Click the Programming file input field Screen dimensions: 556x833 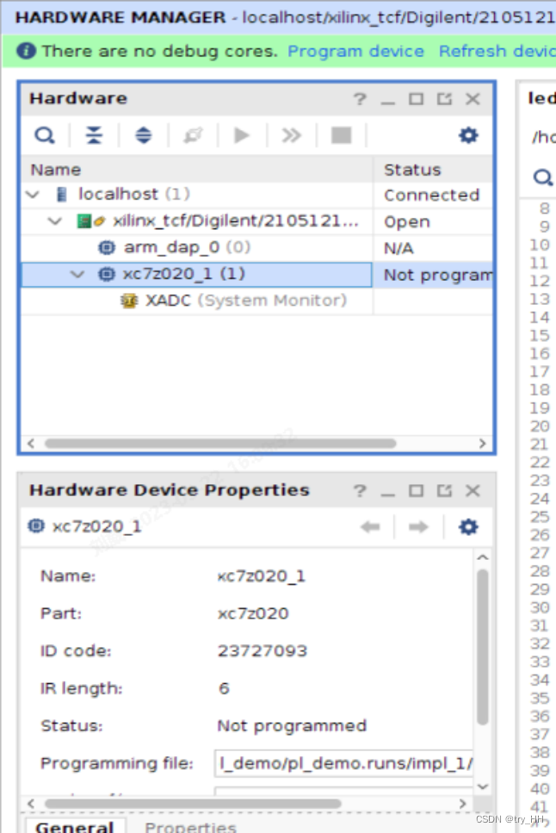(x=343, y=763)
